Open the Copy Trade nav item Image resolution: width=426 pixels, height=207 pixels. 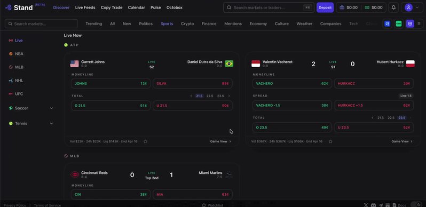(x=112, y=7)
